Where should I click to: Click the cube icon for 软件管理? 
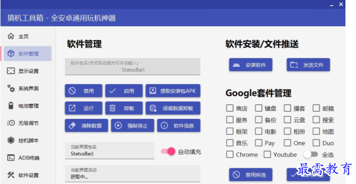point(11,54)
